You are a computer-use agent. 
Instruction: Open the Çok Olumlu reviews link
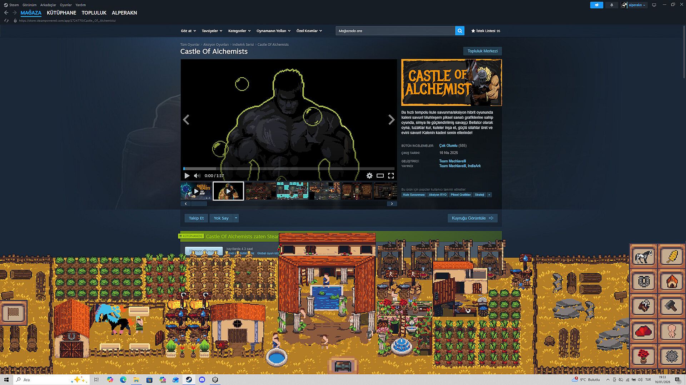click(448, 145)
